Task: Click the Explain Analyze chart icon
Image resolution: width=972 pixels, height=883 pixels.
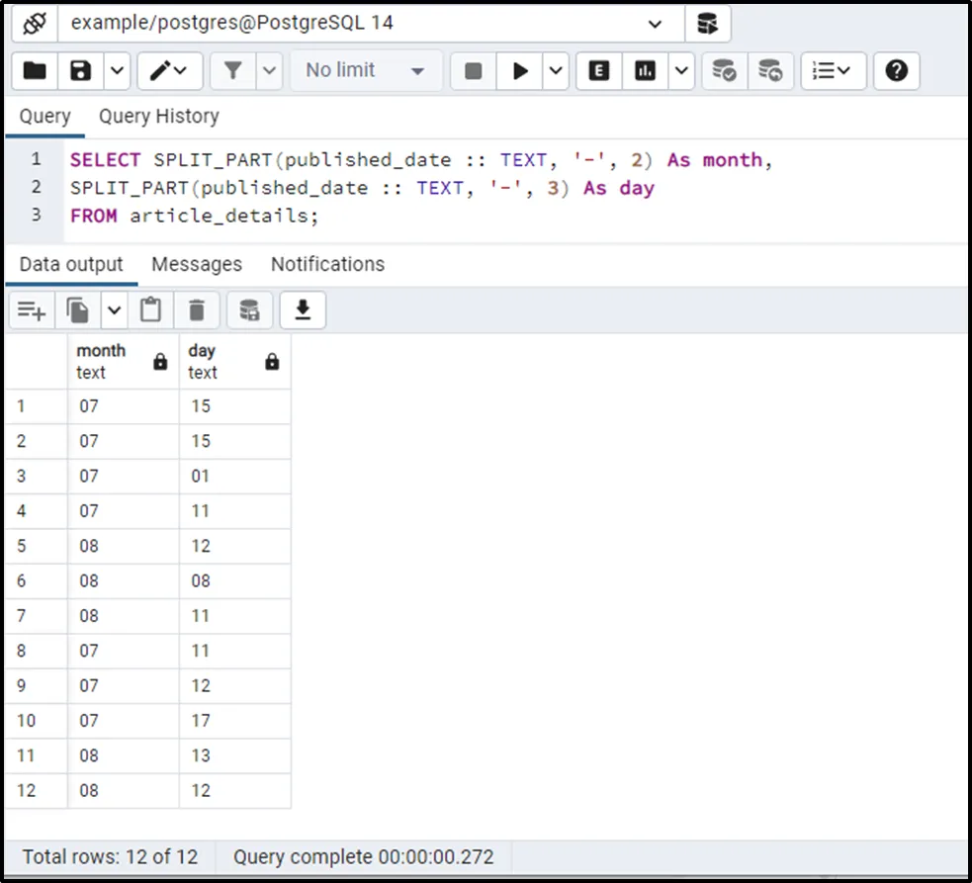Action: click(645, 71)
